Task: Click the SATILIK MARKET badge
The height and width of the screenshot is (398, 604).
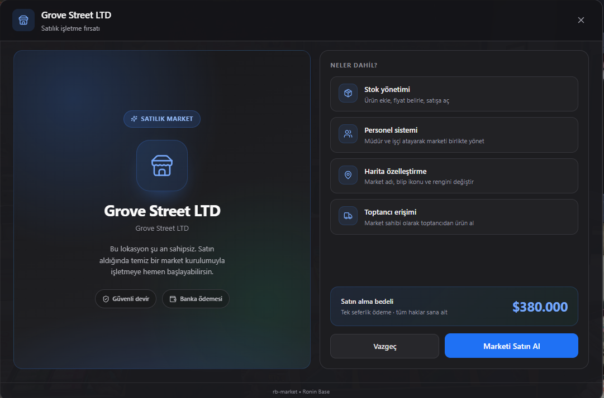Action: (x=162, y=119)
